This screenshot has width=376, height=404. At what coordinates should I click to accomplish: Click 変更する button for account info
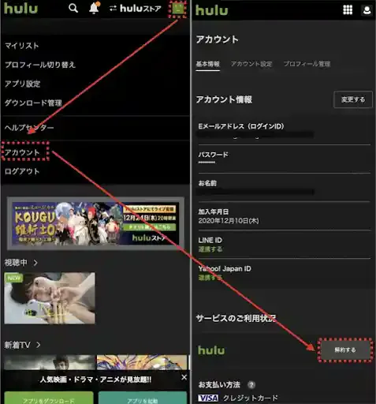point(353,99)
